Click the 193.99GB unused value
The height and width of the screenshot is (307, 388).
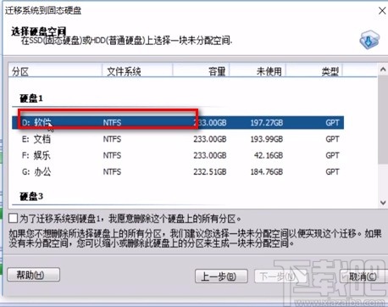click(267, 139)
